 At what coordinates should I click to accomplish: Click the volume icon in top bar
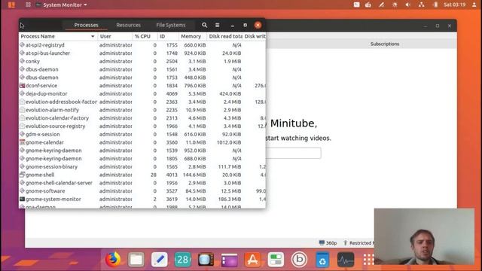click(x=408, y=5)
